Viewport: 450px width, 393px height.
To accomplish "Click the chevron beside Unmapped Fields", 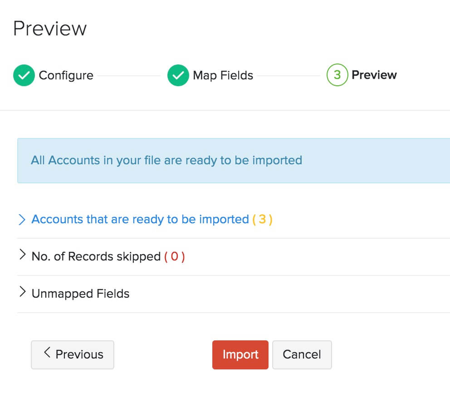I will coord(22,293).
